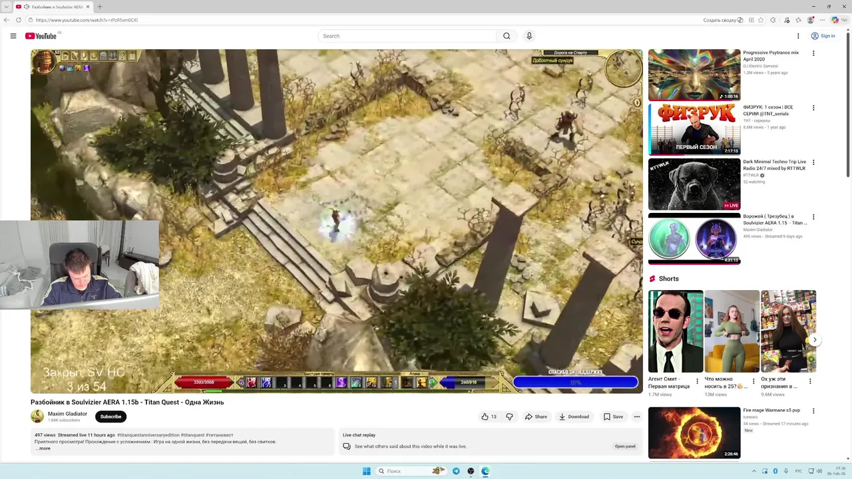Open options for Ворожей Soulvizier video
The width and height of the screenshot is (852, 479).
[x=813, y=217]
